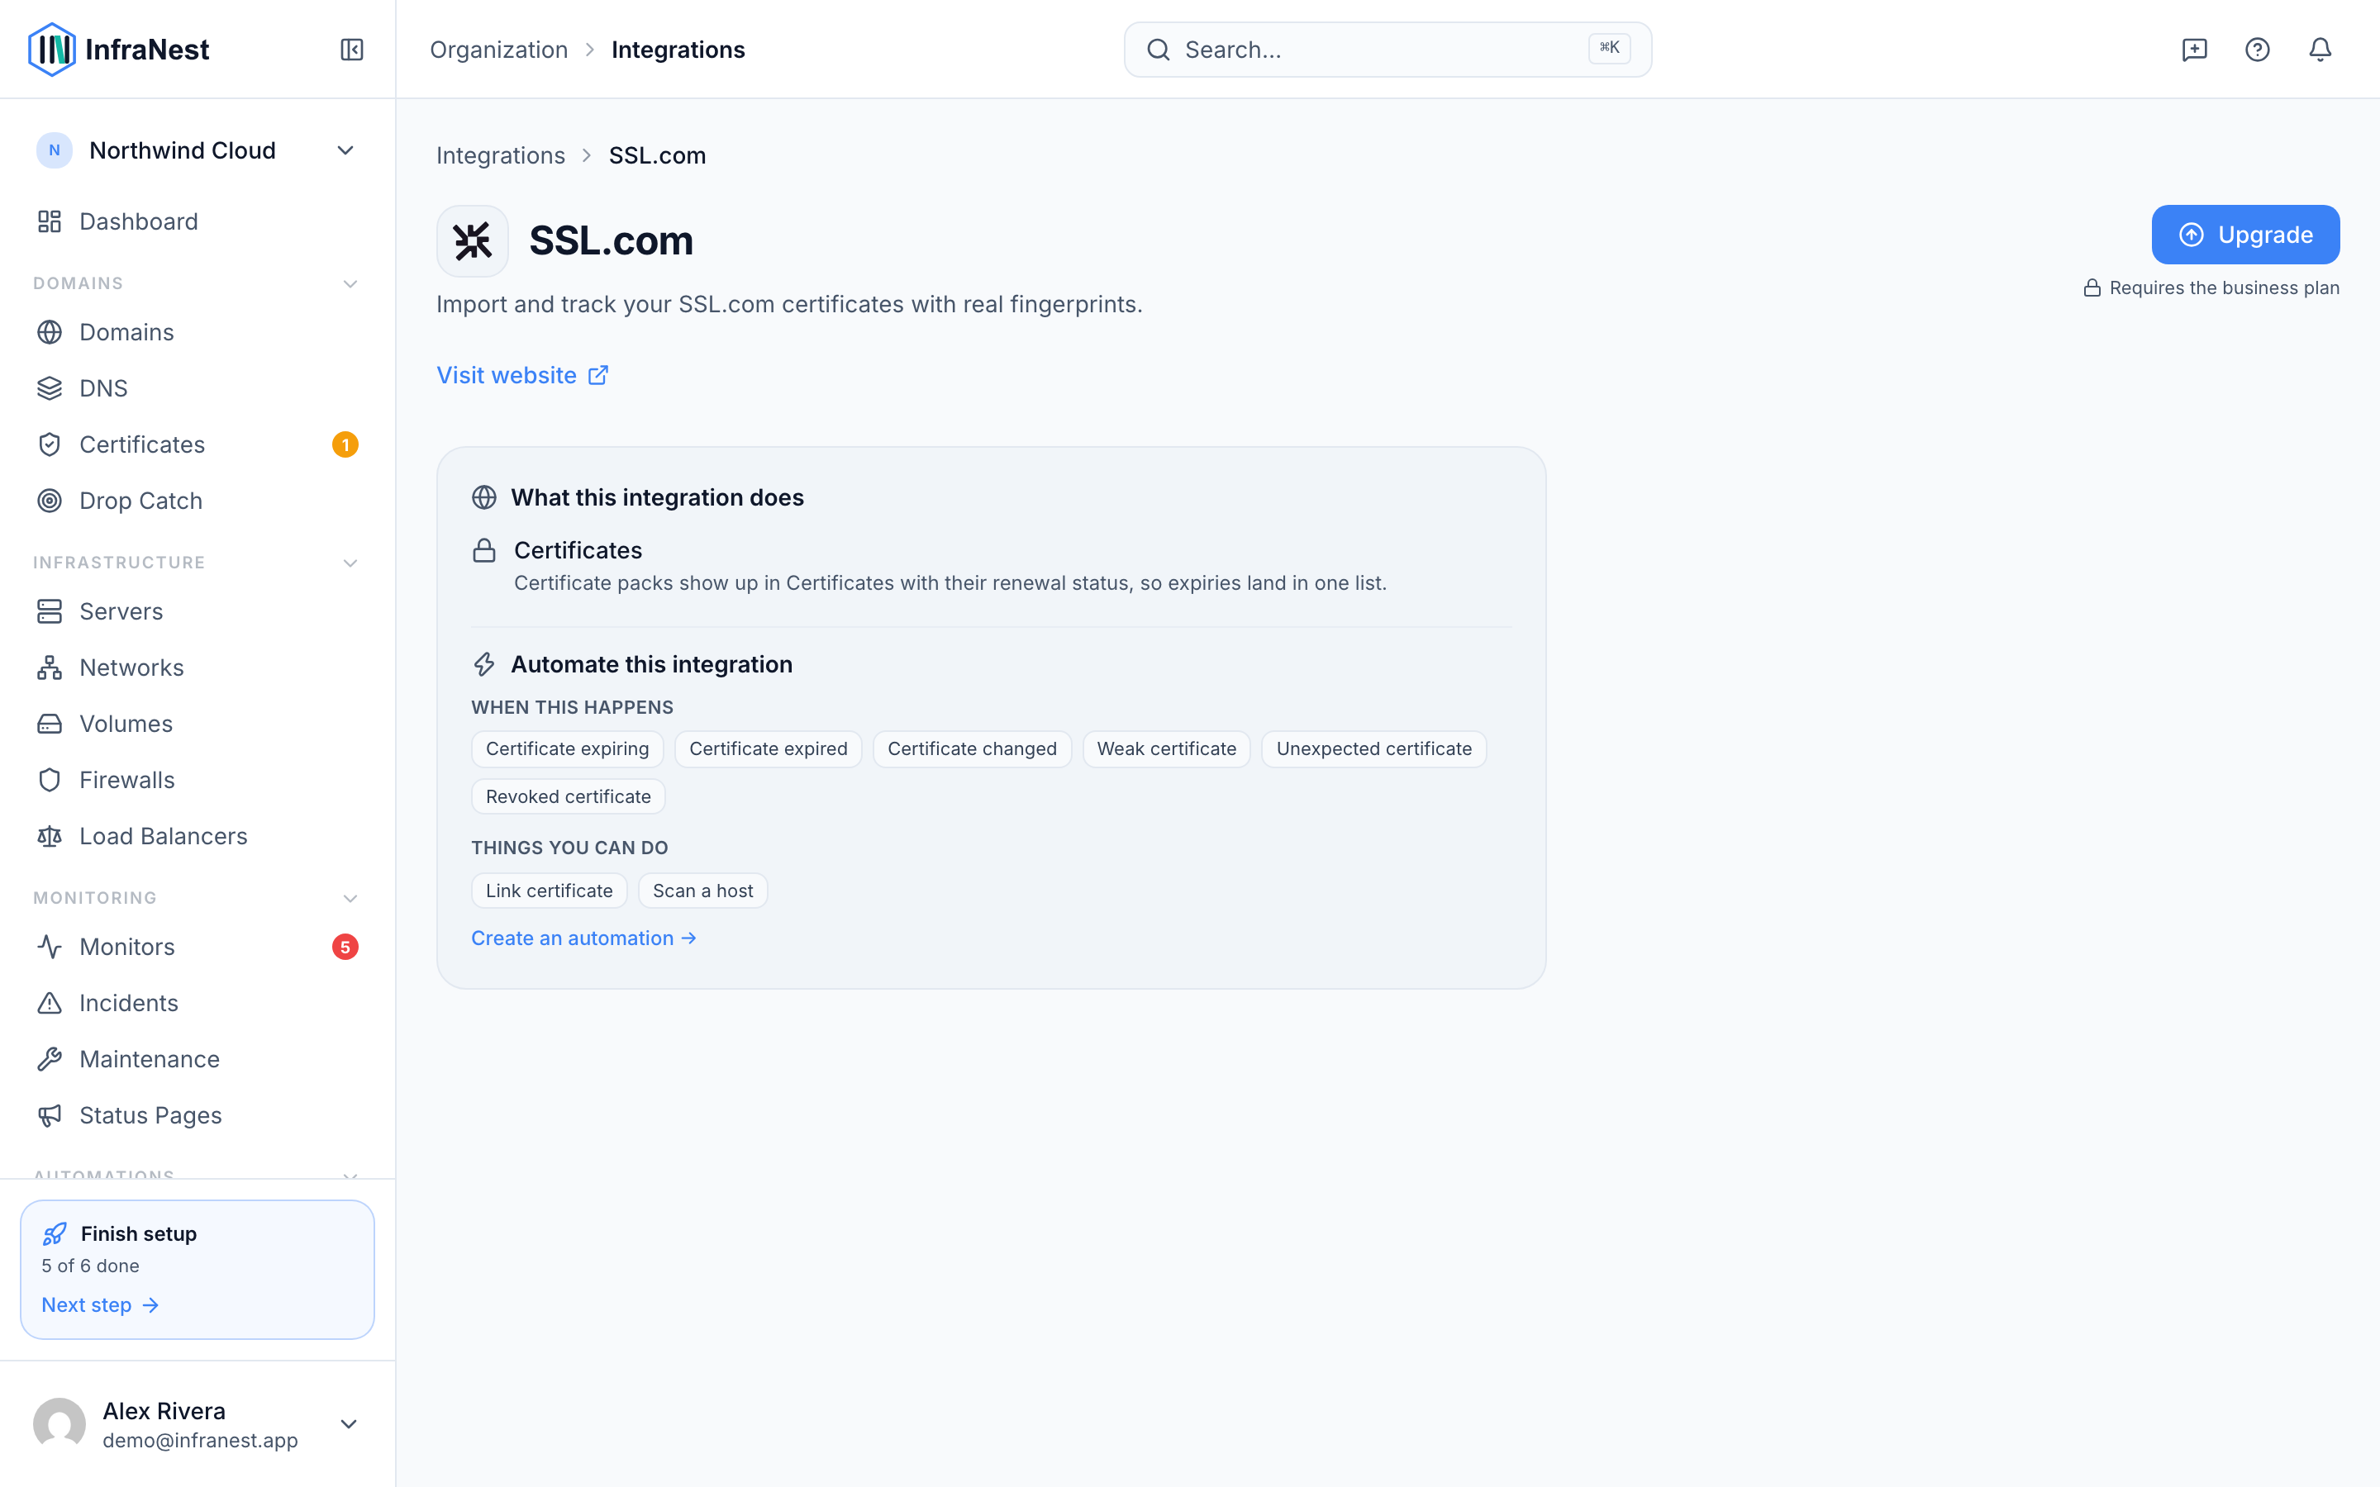Click the Upgrade button

(2245, 235)
